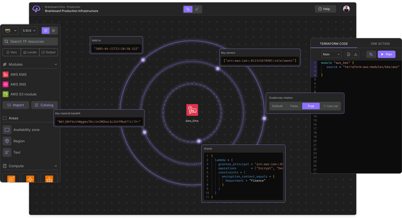Click the Search TF resources field
The height and width of the screenshot is (219, 402).
point(30,42)
